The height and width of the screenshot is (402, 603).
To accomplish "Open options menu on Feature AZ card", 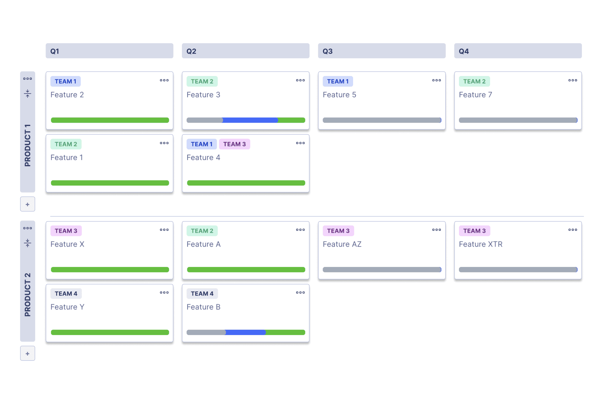I will click(x=436, y=230).
